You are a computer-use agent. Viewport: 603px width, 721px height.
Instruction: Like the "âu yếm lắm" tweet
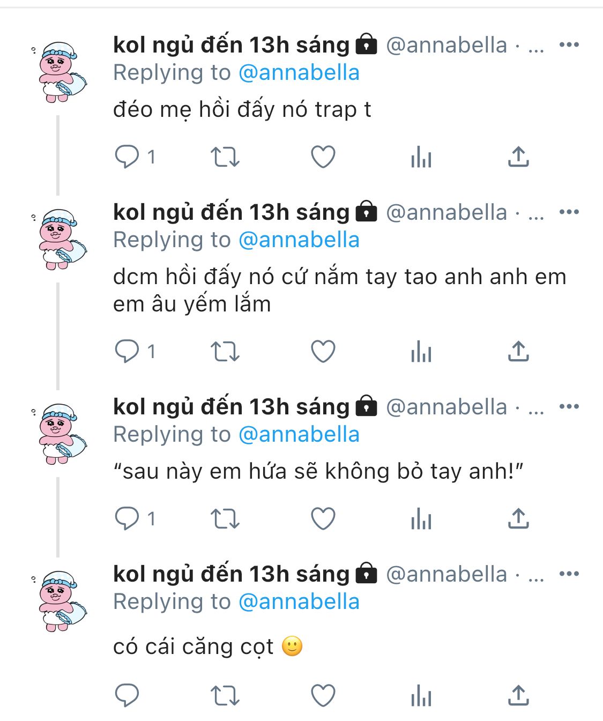point(323,352)
